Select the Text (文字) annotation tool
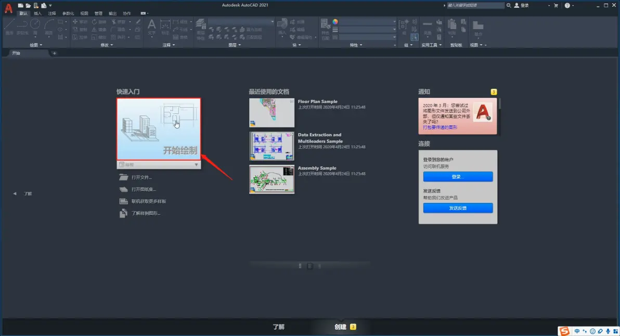This screenshot has width=620, height=336. pyautogui.click(x=151, y=27)
